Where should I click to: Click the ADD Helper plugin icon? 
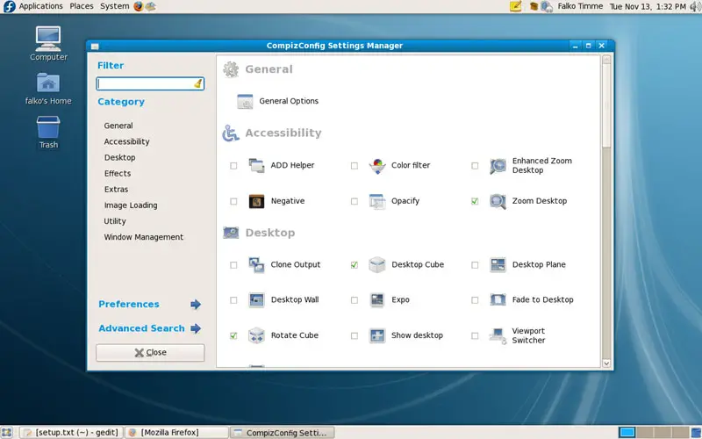click(256, 165)
